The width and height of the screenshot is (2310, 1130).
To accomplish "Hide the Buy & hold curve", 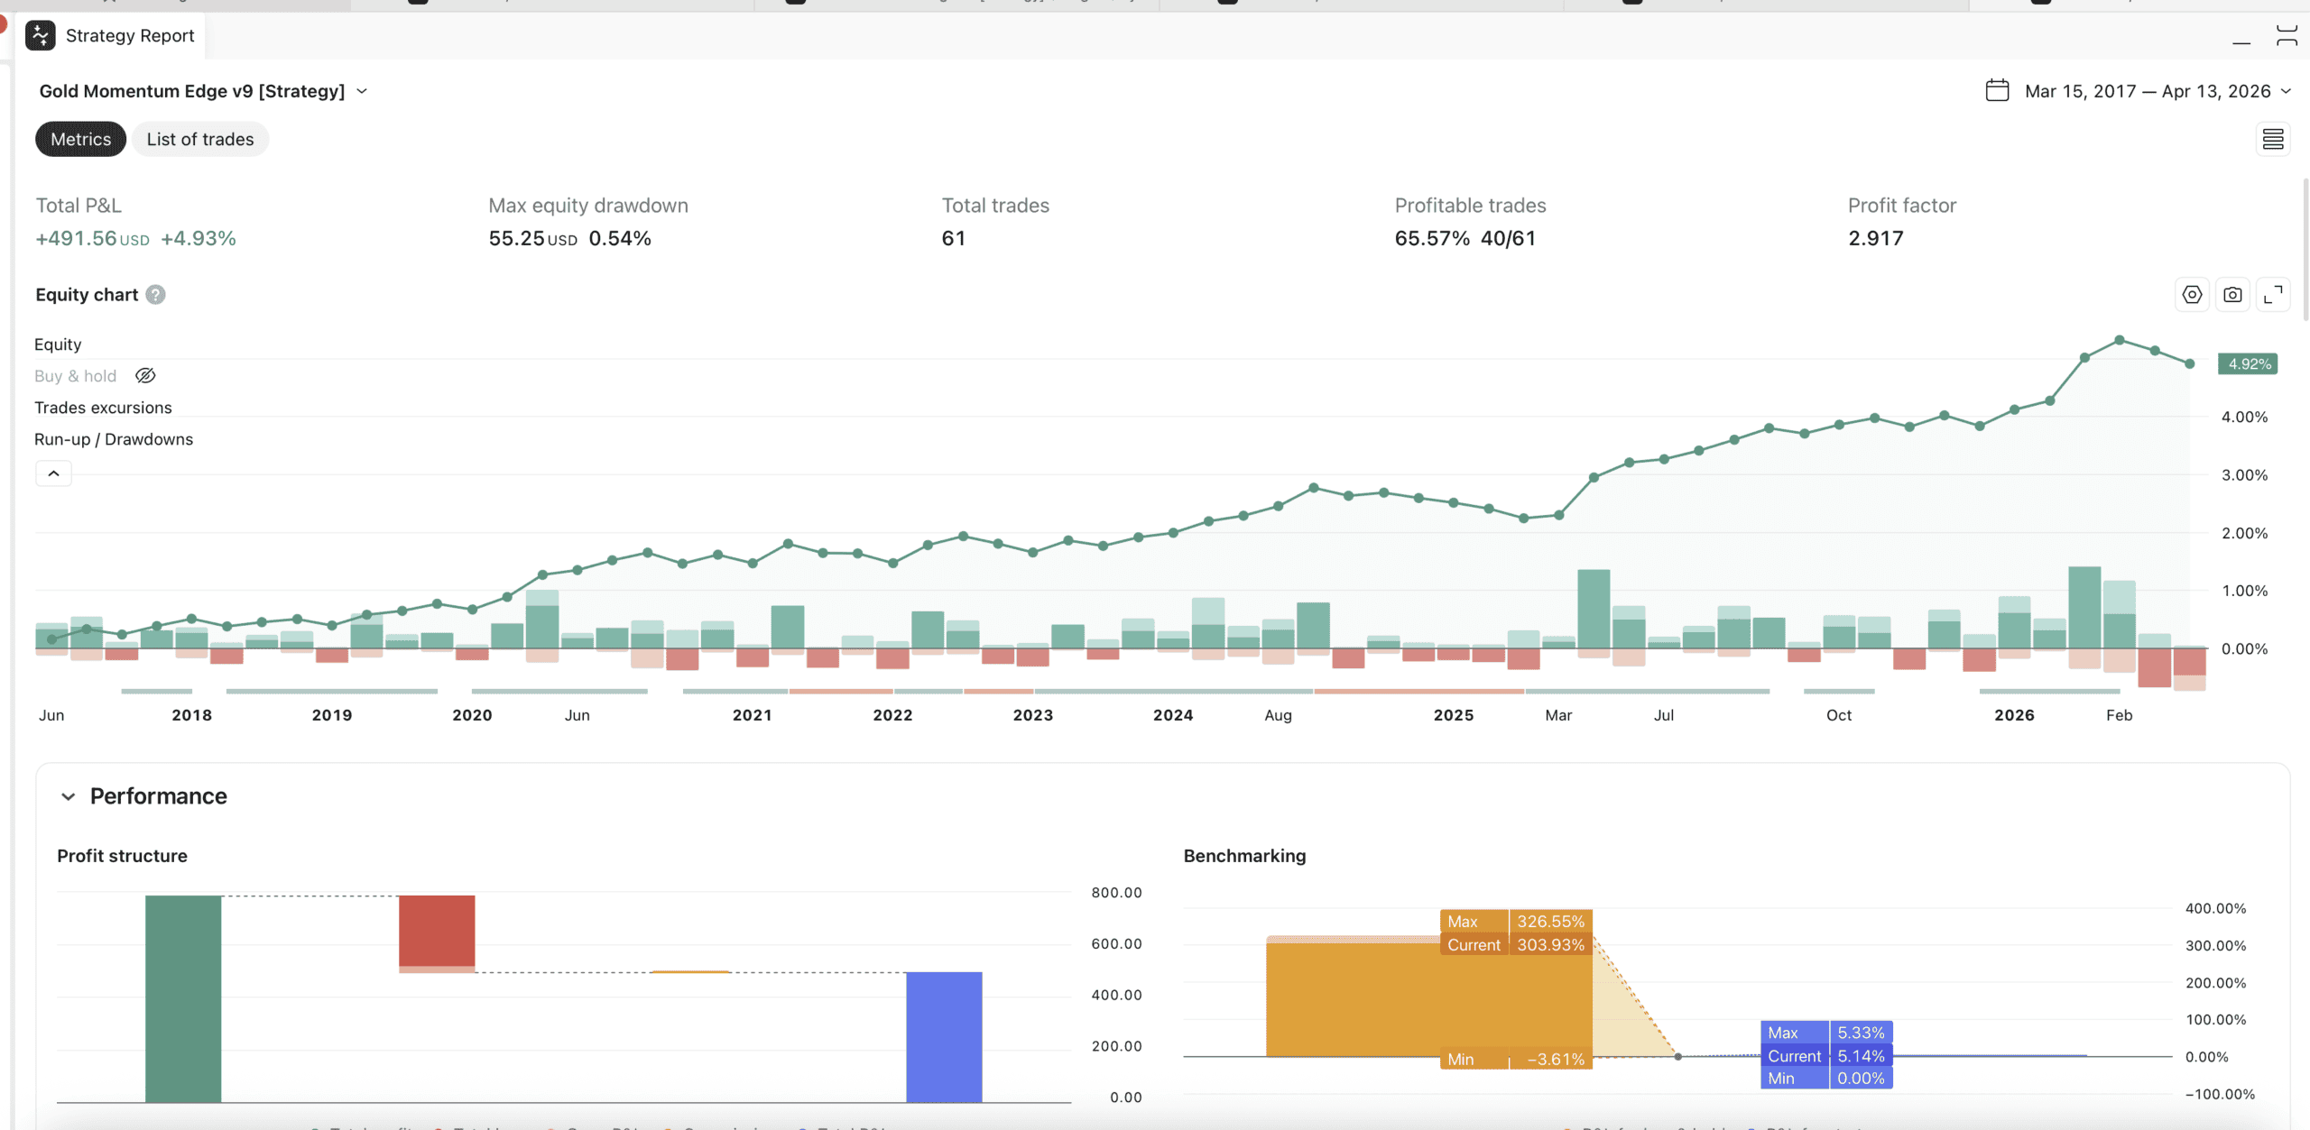I will click(x=145, y=375).
